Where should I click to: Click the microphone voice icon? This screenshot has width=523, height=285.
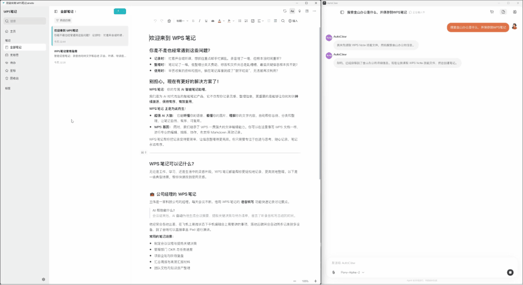point(300,11)
